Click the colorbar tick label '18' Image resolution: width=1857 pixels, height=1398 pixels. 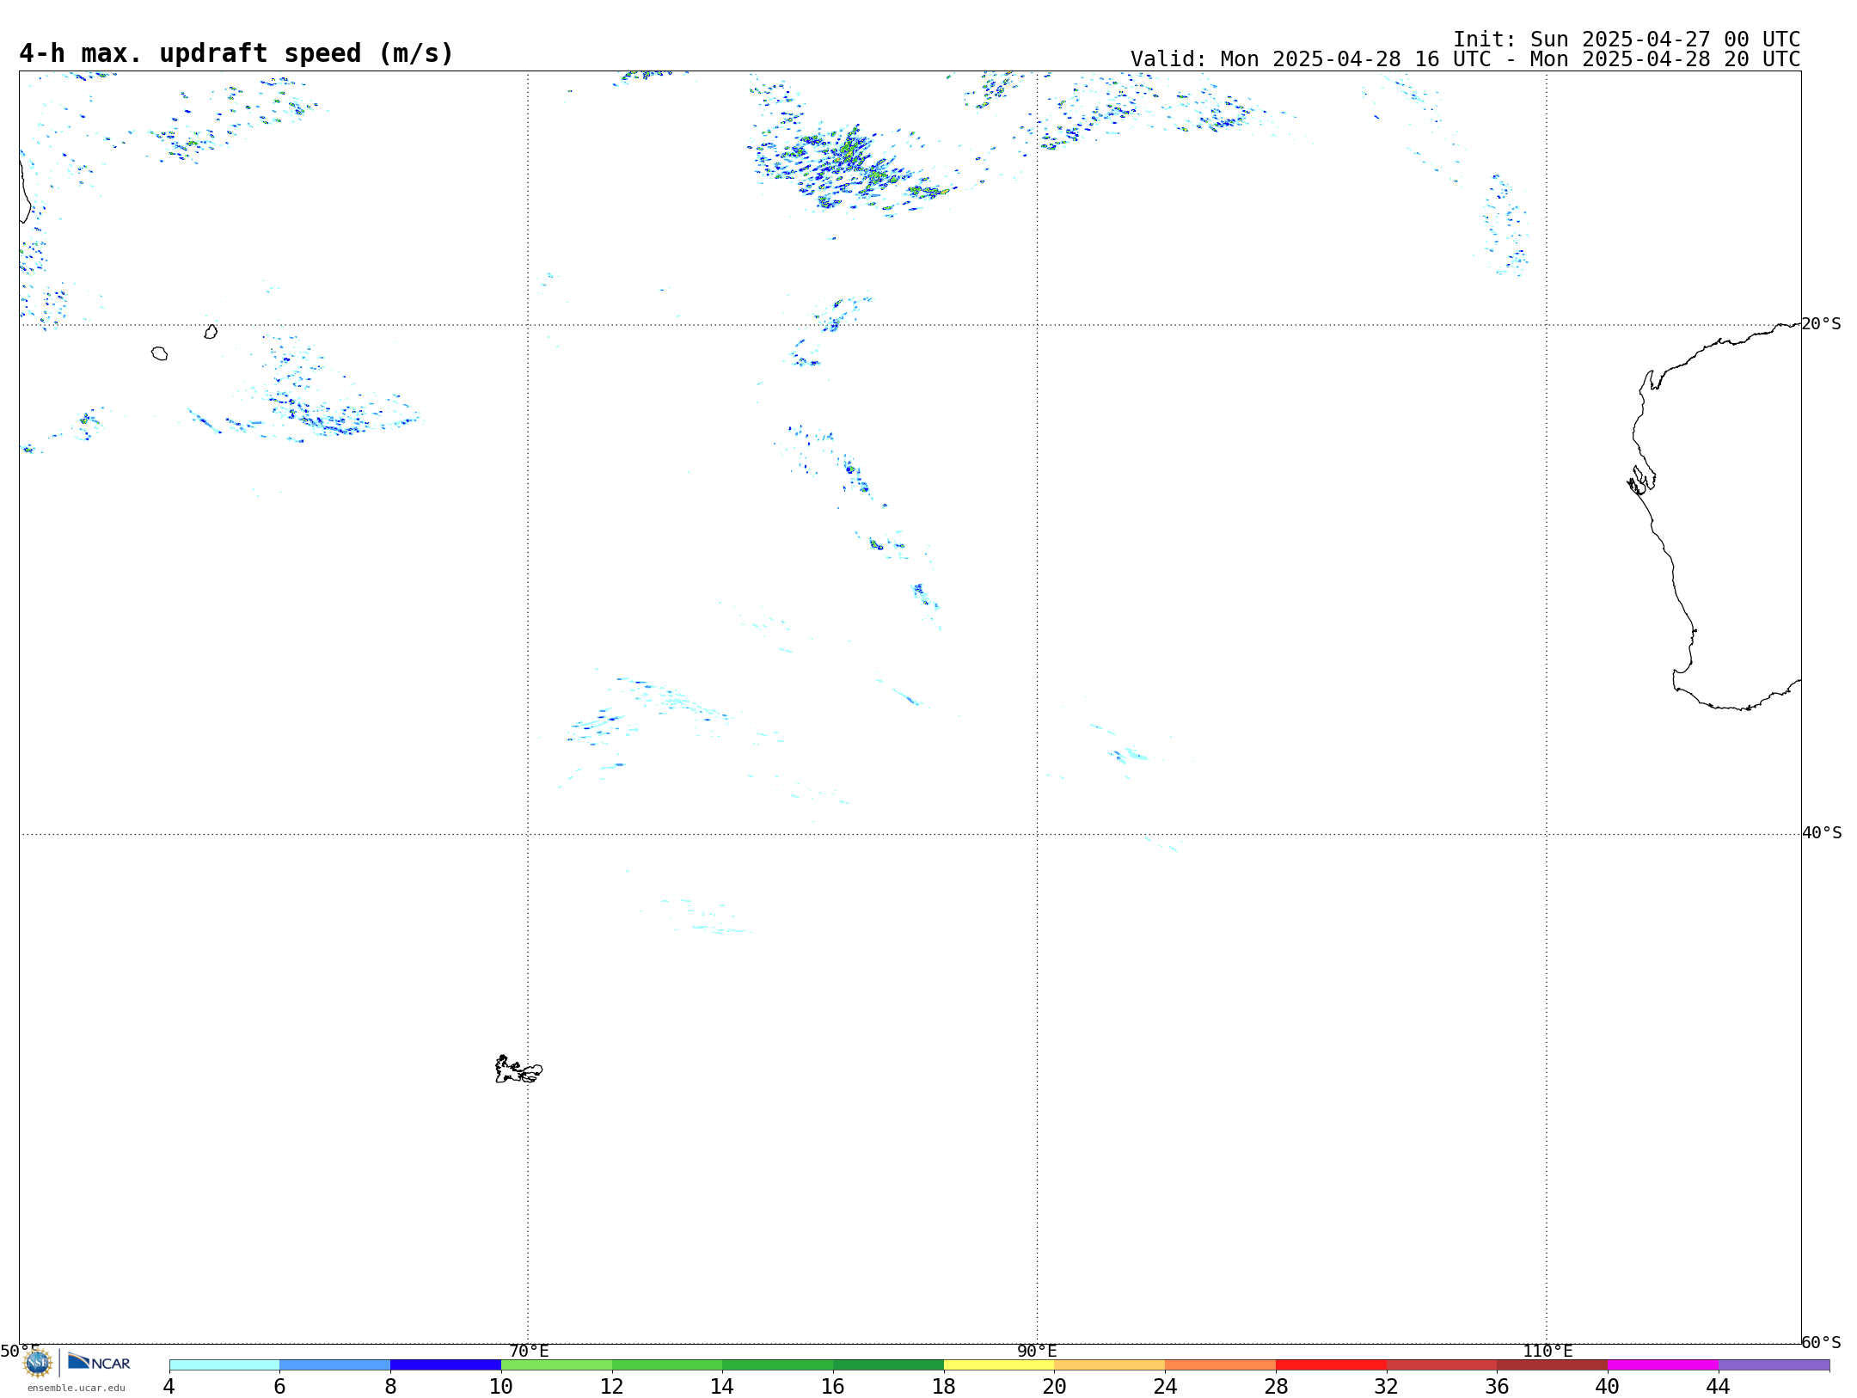(x=944, y=1386)
